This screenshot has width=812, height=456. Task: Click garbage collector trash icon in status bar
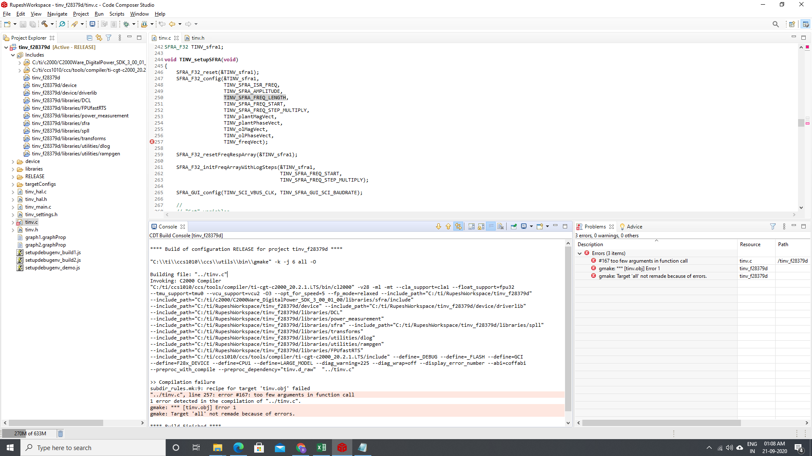(60, 434)
